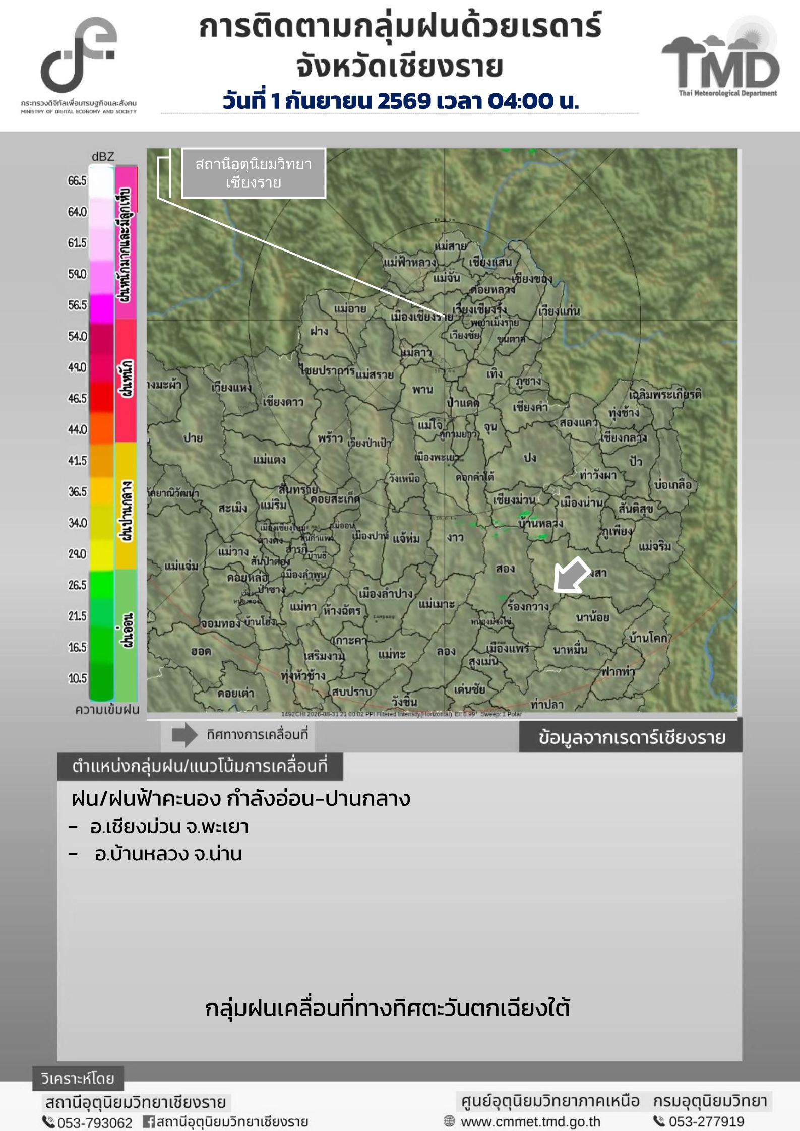Click the dBZ heading above the color scale
Viewport: 800px width, 1131px height.
pos(103,156)
